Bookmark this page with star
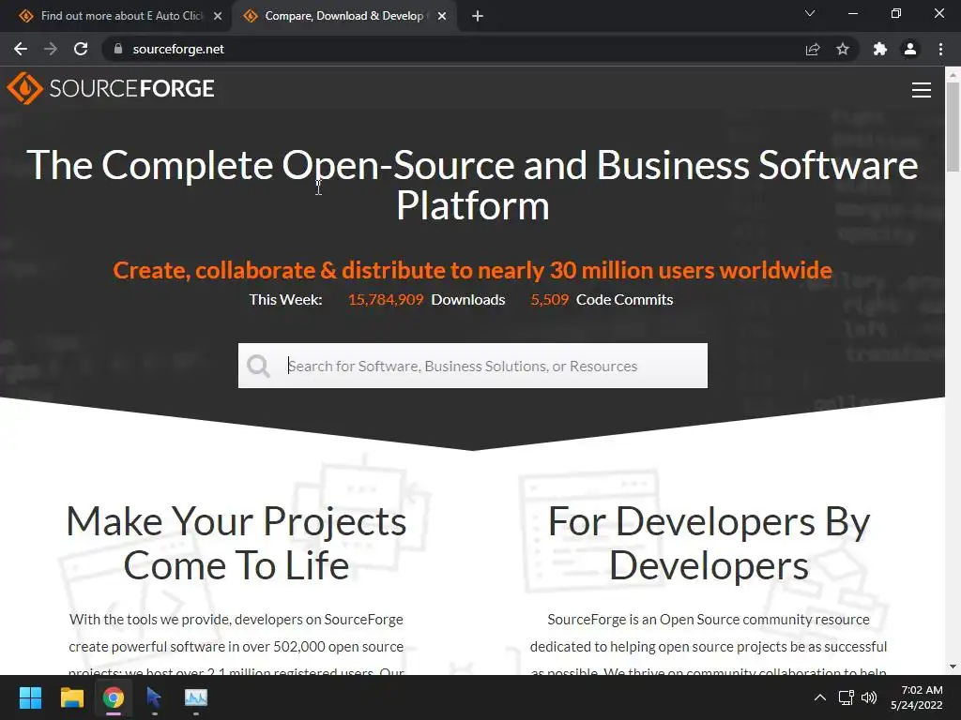Image resolution: width=961 pixels, height=720 pixels. (x=843, y=49)
